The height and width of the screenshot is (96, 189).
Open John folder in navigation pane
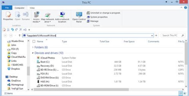[12, 45]
